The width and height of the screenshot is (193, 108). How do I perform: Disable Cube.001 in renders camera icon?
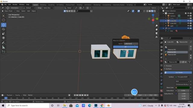click(x=191, y=21)
